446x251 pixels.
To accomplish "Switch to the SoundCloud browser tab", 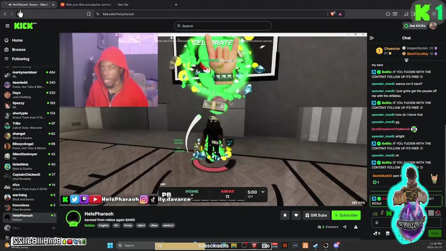I will pyautogui.click(x=86, y=5).
